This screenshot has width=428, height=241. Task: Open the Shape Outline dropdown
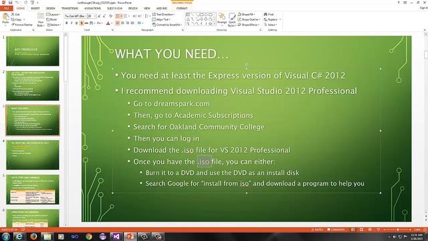(249, 19)
